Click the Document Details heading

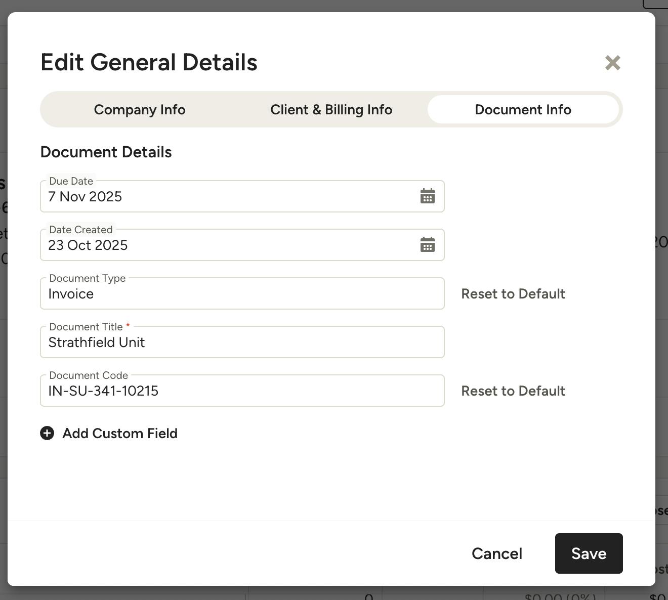(x=106, y=152)
